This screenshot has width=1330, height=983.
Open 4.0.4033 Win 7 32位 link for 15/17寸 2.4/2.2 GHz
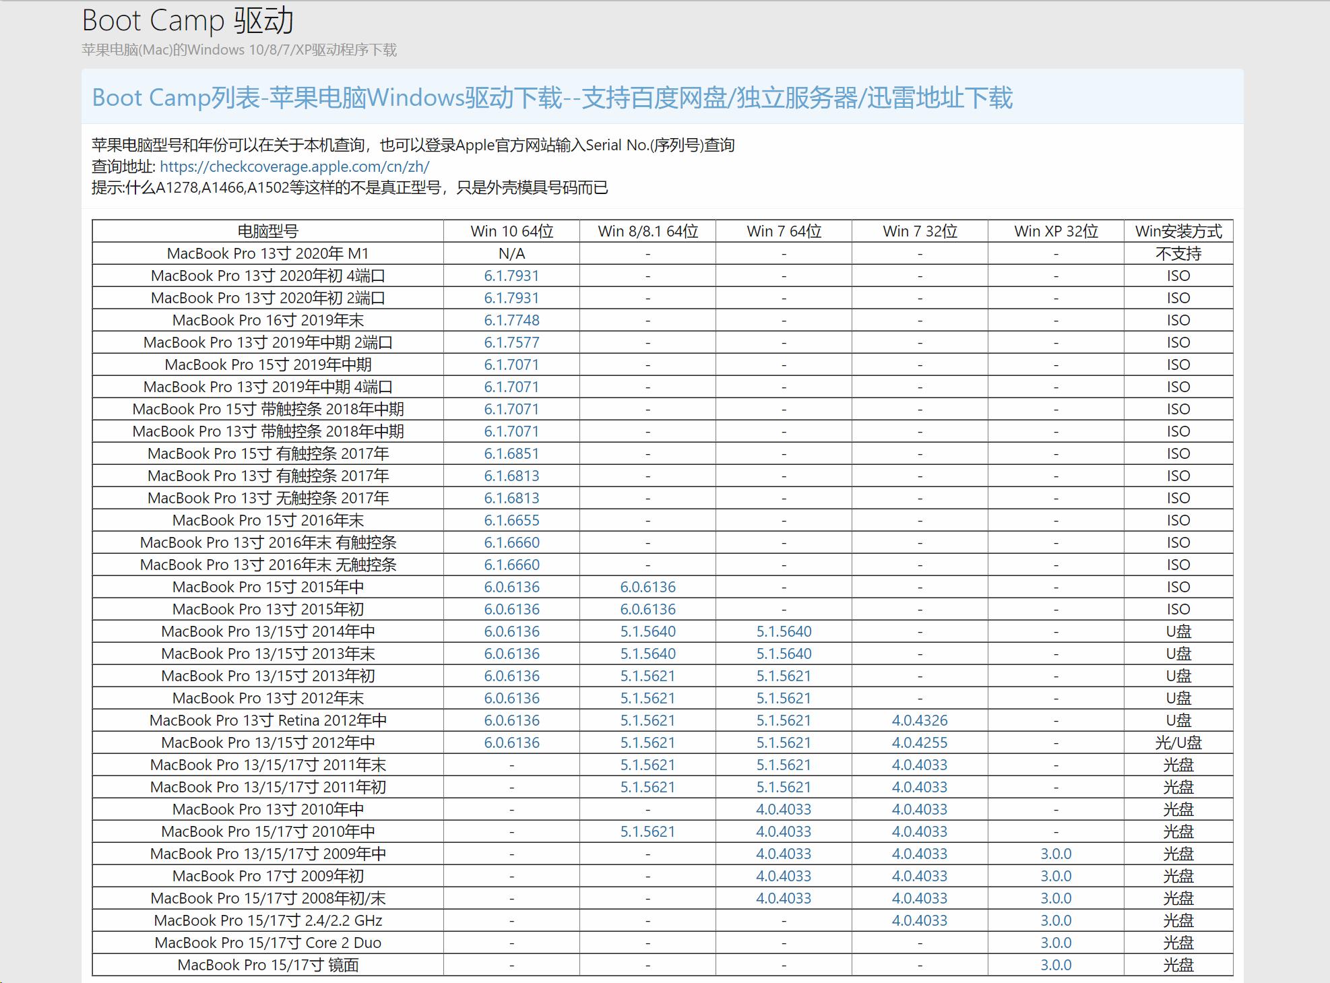coord(920,920)
